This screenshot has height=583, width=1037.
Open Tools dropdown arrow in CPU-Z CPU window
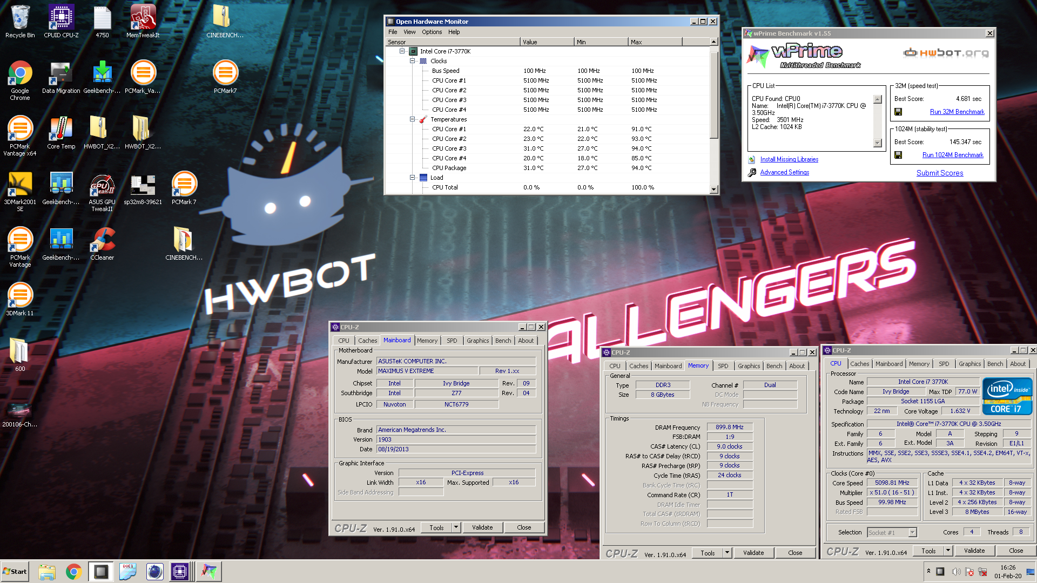tap(948, 551)
